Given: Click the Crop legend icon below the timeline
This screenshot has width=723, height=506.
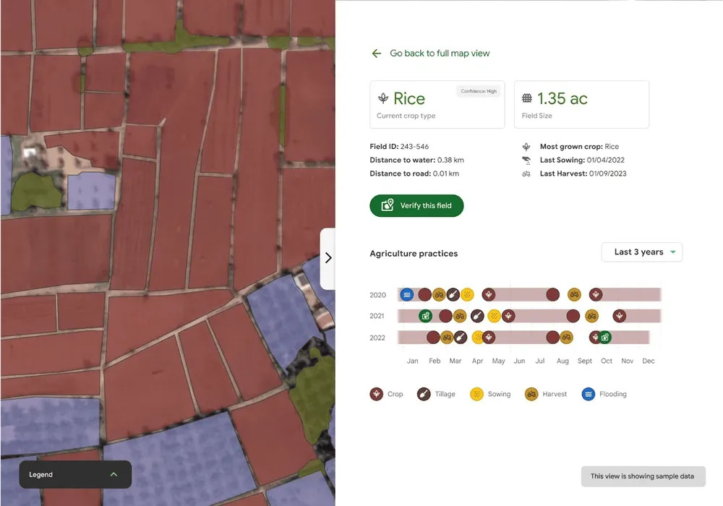Looking at the screenshot, I should 376,394.
